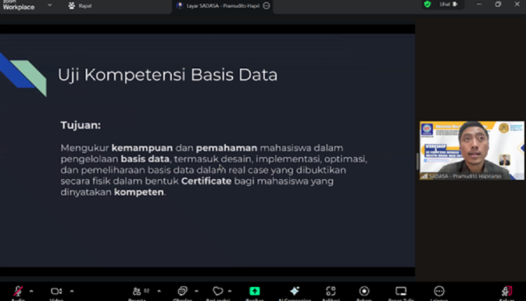Open the Peserta participants panel

(137, 291)
